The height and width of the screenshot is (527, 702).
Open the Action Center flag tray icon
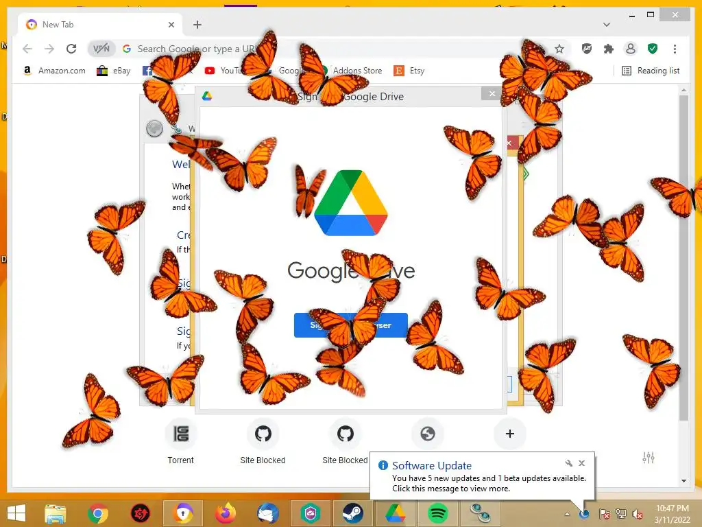604,513
